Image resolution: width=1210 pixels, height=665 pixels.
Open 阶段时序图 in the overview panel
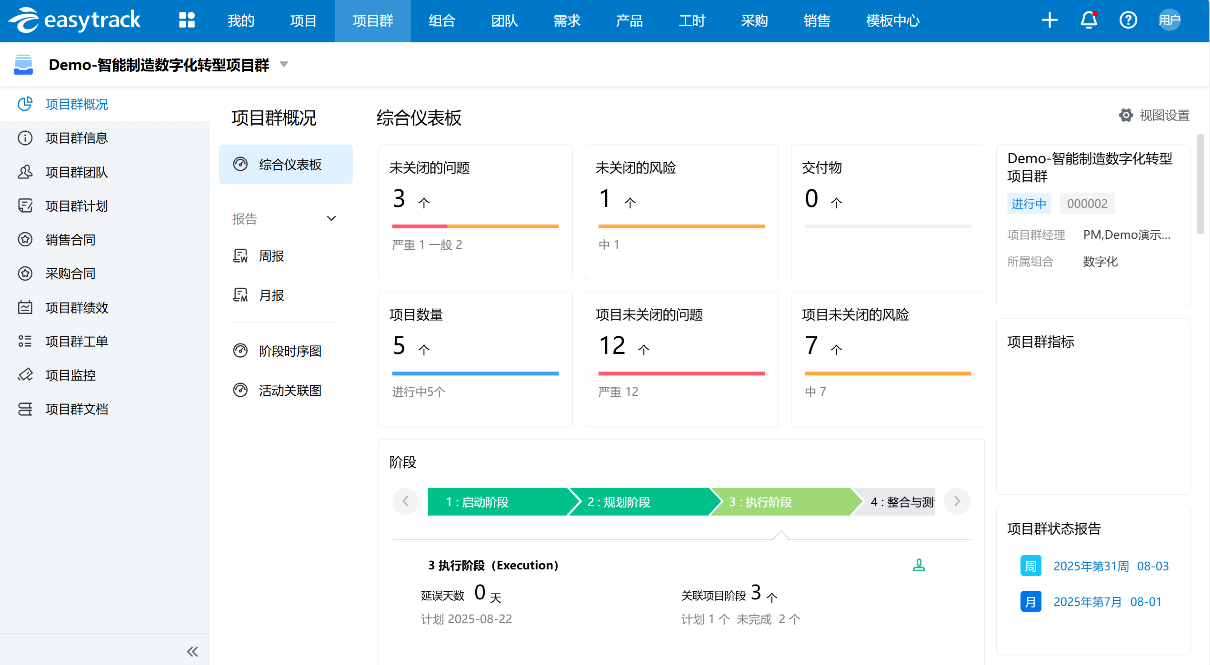pos(290,351)
